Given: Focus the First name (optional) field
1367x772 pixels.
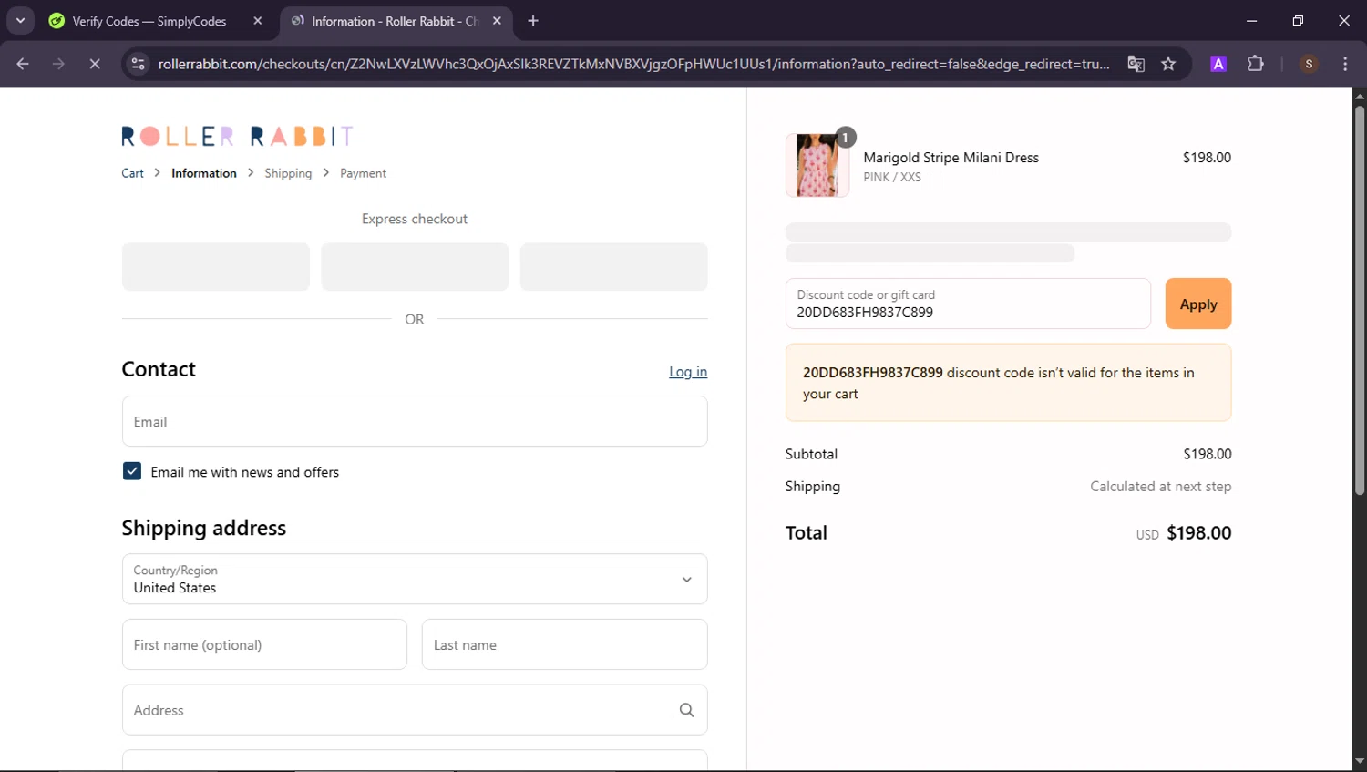Looking at the screenshot, I should coord(264,644).
